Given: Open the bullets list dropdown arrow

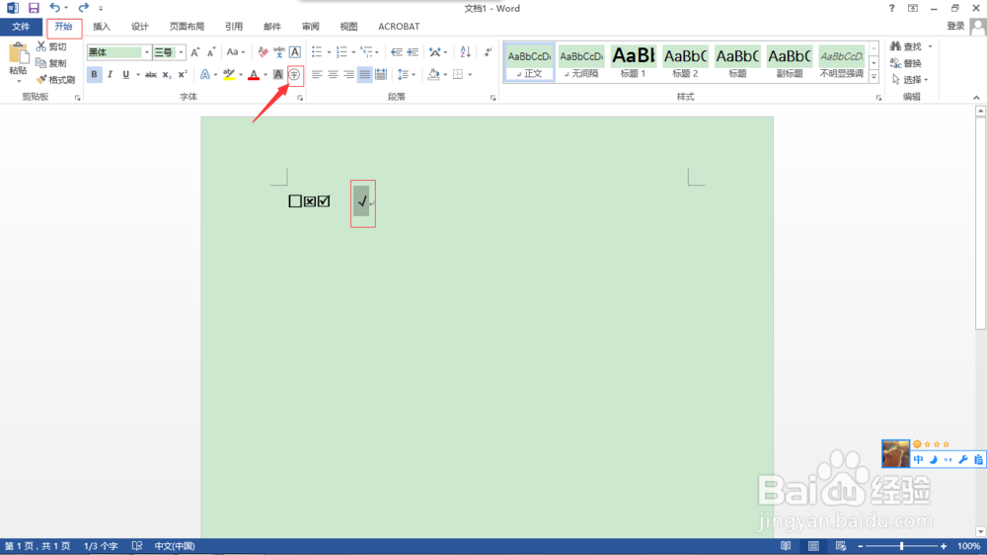Looking at the screenshot, I should (x=329, y=52).
